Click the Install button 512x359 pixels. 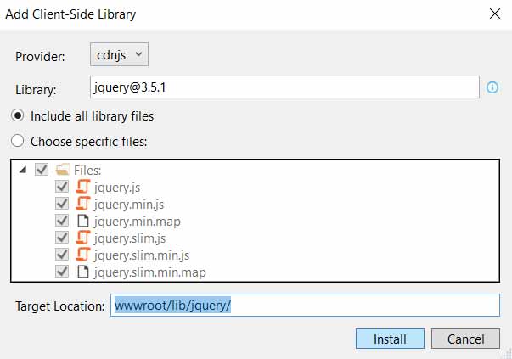(390, 339)
